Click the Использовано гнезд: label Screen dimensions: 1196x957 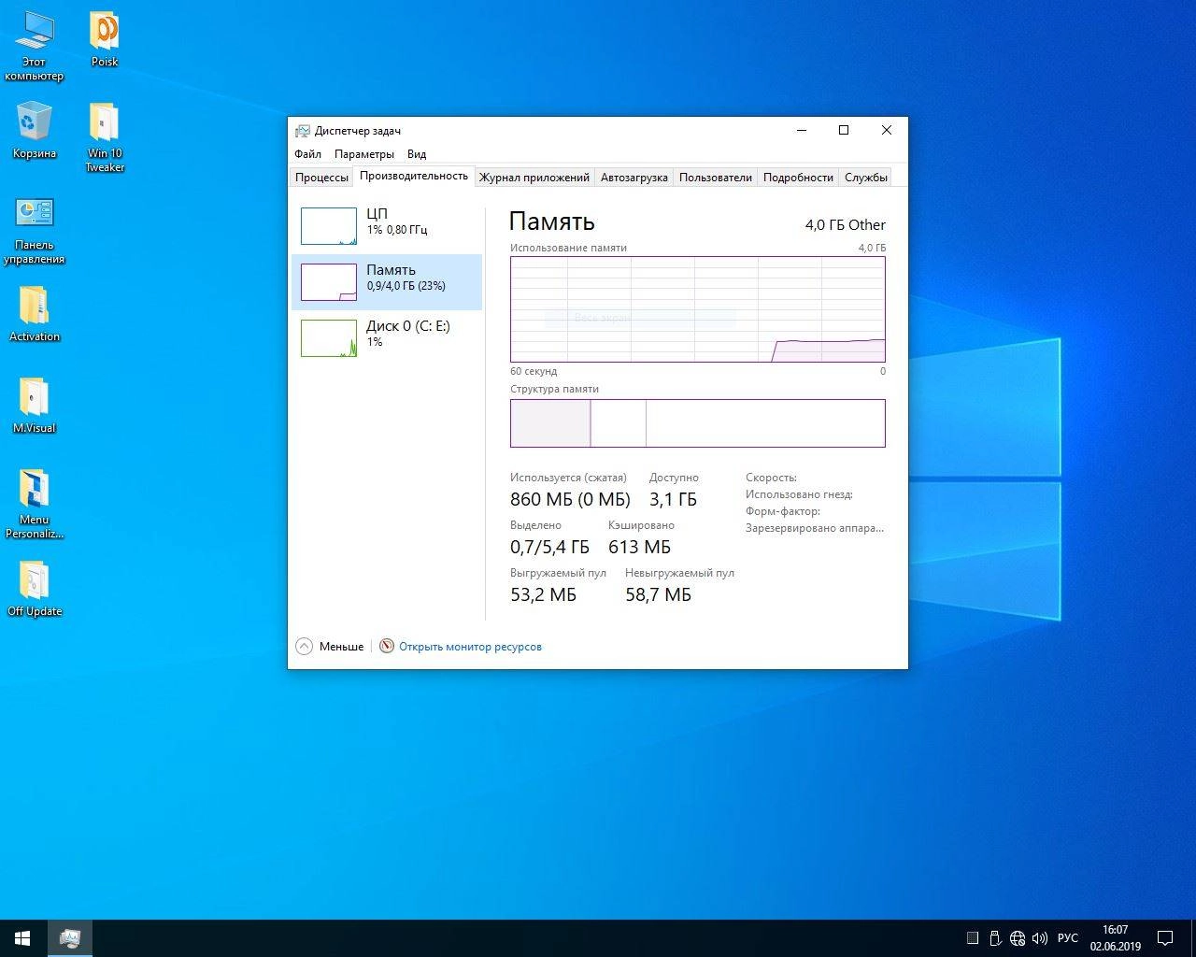point(799,494)
